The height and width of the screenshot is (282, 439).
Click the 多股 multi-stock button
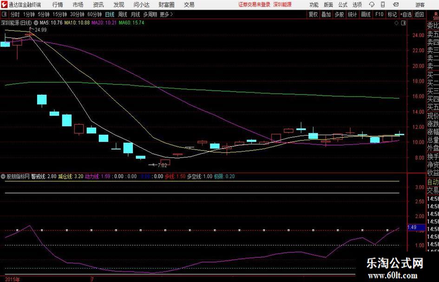tap(339, 14)
